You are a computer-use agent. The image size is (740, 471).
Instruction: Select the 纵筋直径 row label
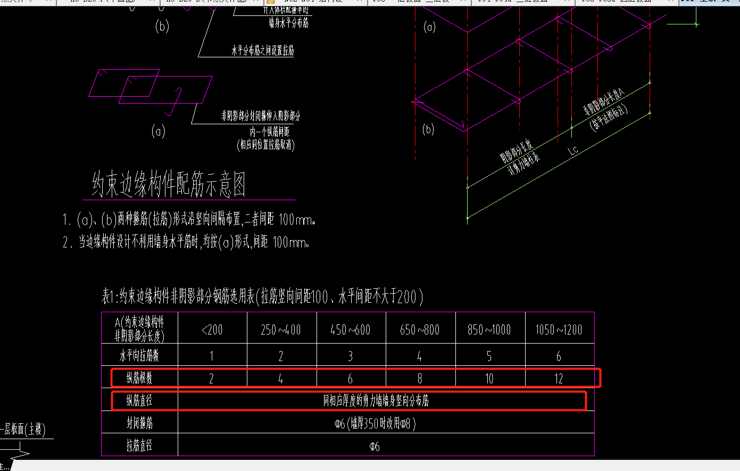pos(139,400)
